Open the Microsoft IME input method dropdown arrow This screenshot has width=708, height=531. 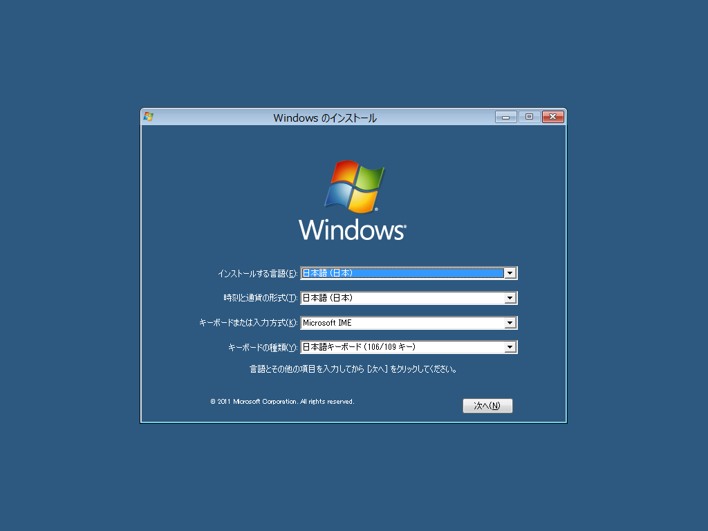click(510, 323)
